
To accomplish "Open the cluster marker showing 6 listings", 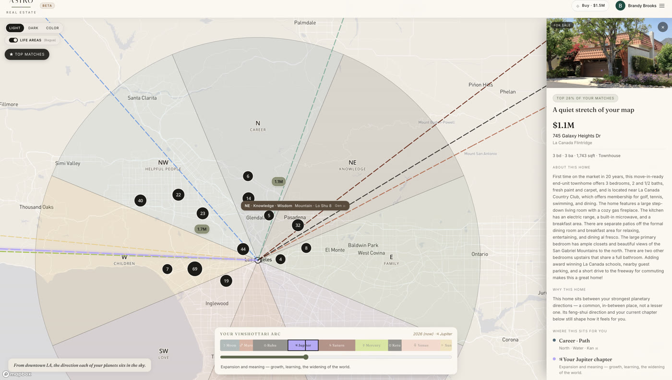I will click(x=248, y=176).
